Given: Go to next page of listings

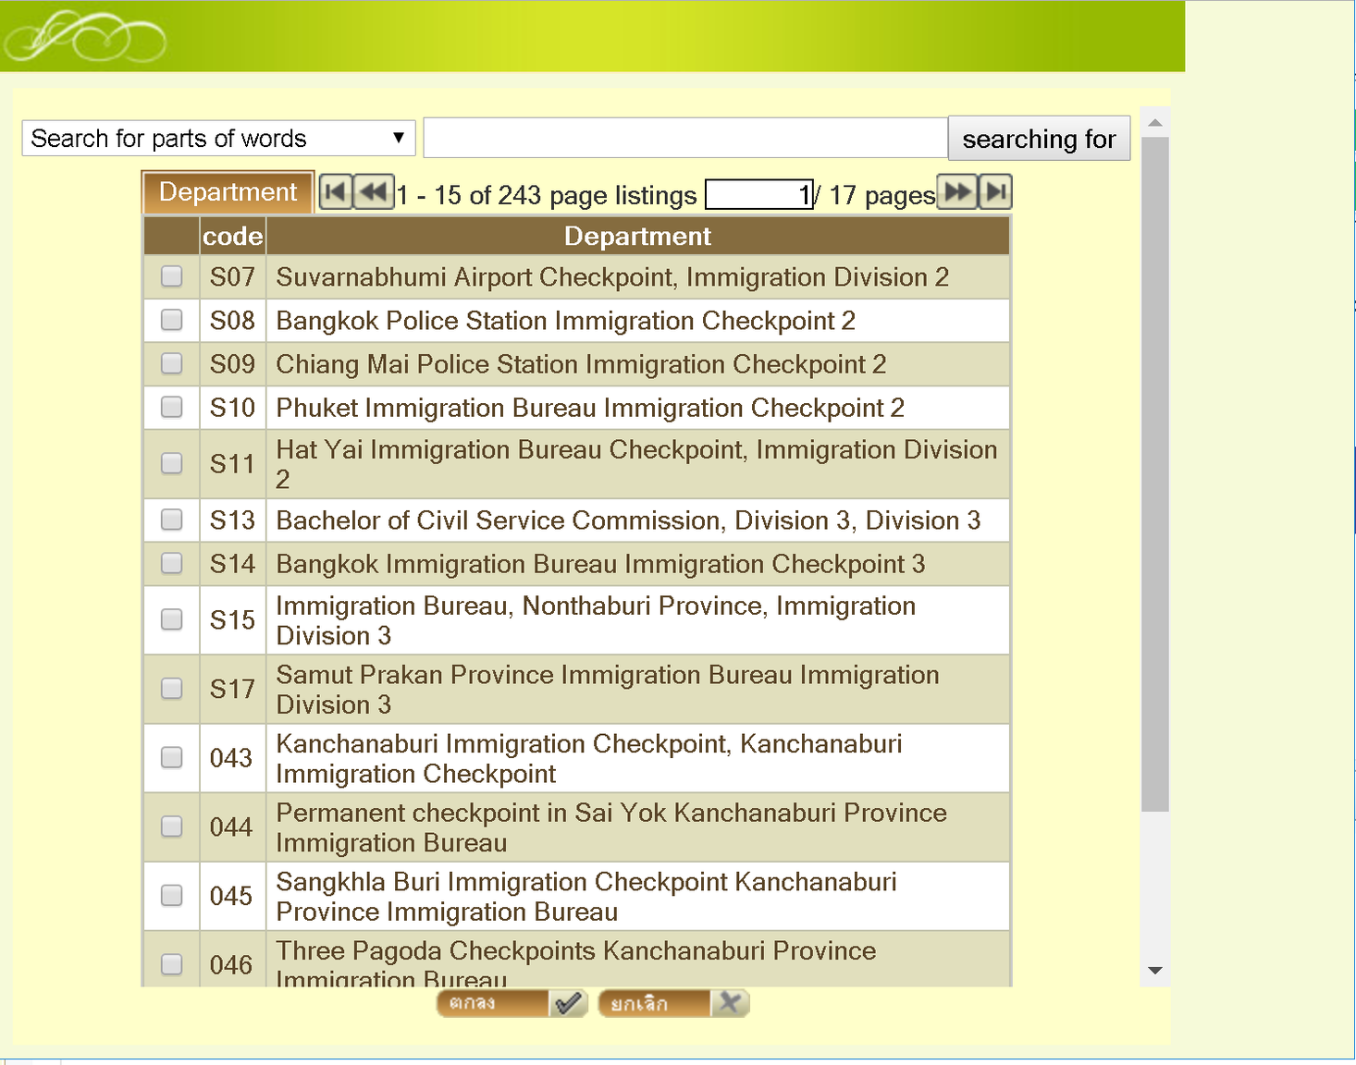Looking at the screenshot, I should 957,192.
